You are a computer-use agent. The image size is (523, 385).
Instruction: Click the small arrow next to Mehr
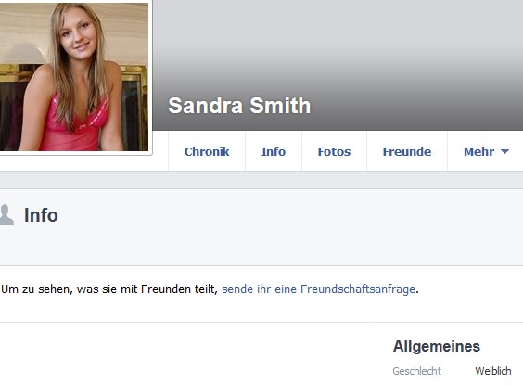504,151
